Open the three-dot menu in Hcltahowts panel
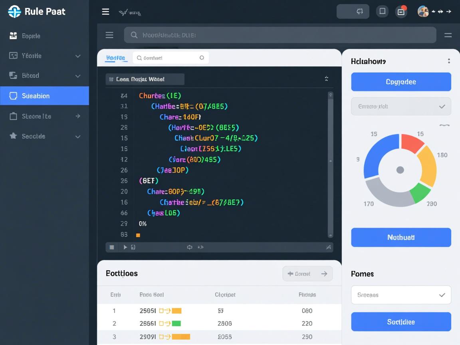This screenshot has width=460, height=345. [449, 61]
